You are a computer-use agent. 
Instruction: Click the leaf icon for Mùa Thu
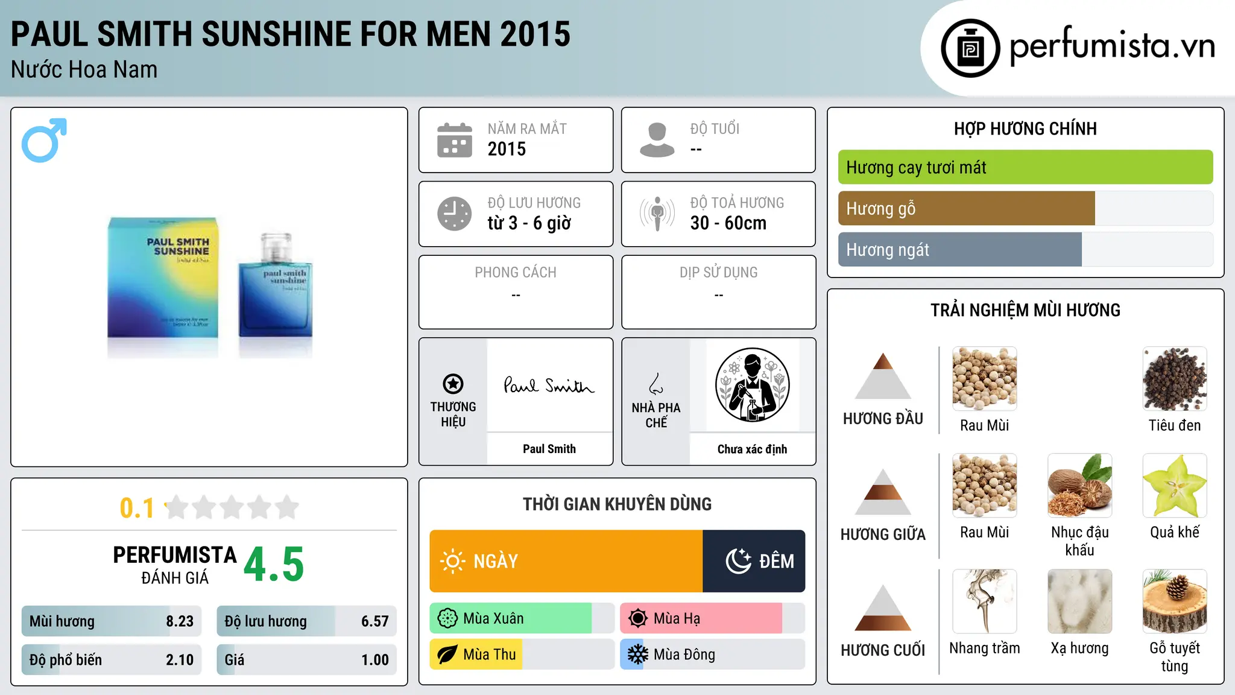click(447, 655)
